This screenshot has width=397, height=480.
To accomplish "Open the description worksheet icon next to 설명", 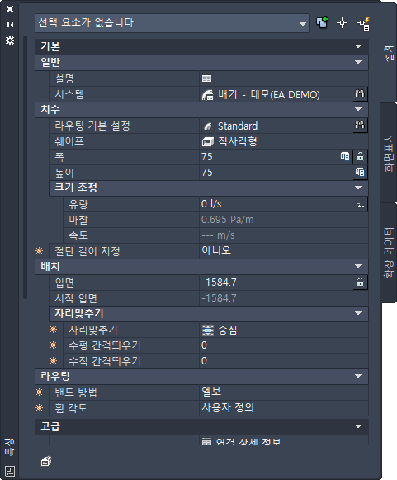I will click(x=207, y=78).
